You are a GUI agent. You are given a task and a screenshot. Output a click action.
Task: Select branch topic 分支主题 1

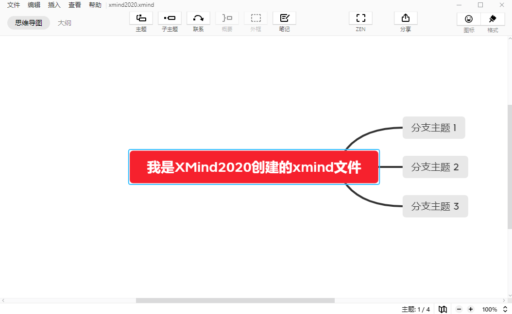tap(433, 128)
